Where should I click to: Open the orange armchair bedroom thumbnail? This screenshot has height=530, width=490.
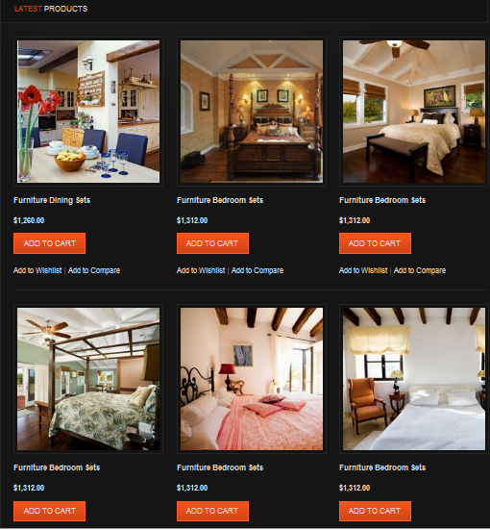pyautogui.click(x=414, y=379)
